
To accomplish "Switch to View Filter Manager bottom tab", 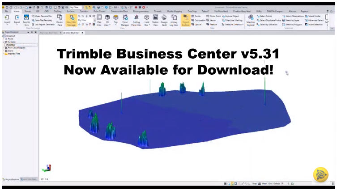I will (x=29, y=179).
